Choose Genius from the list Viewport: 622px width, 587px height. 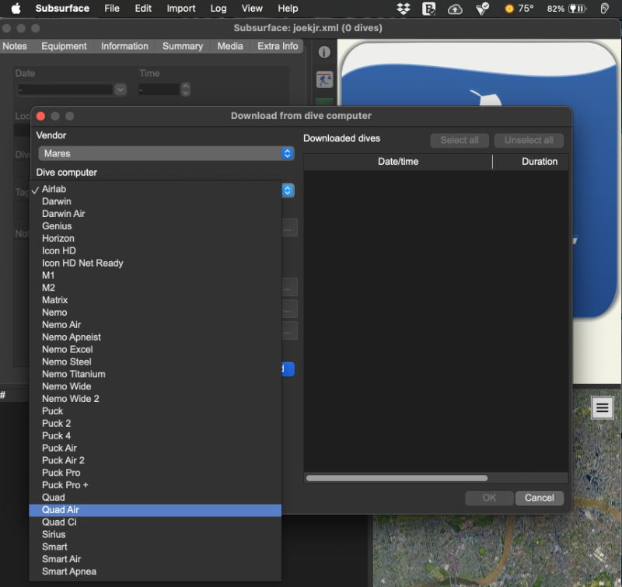pos(155,225)
